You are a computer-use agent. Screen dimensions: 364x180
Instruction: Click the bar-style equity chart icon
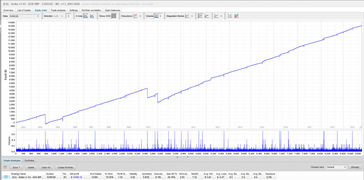[200, 16]
